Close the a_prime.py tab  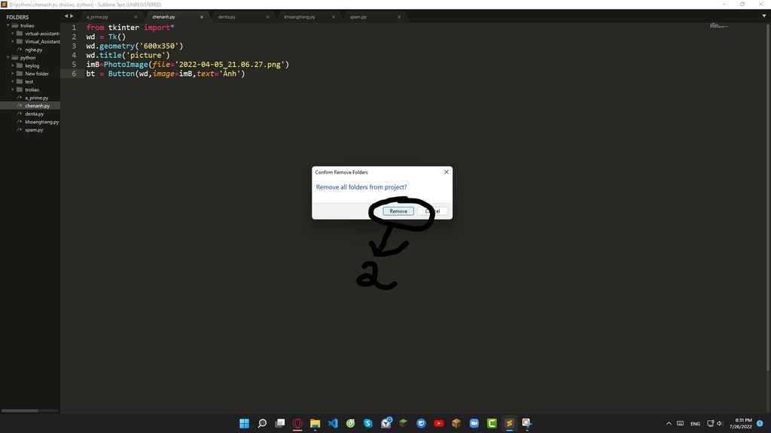tap(136, 17)
